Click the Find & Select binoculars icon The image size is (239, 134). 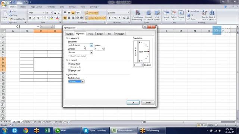tap(212, 13)
